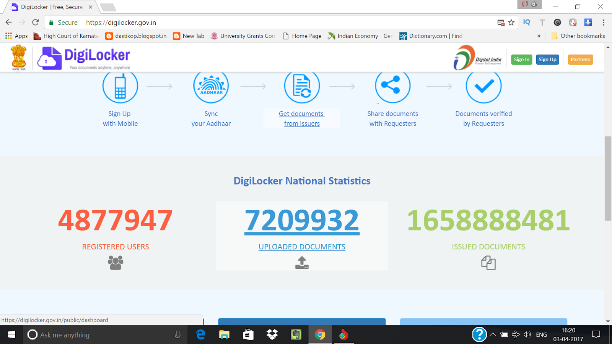Click the Share documents with Requesters text
The image size is (612, 344).
tap(393, 118)
